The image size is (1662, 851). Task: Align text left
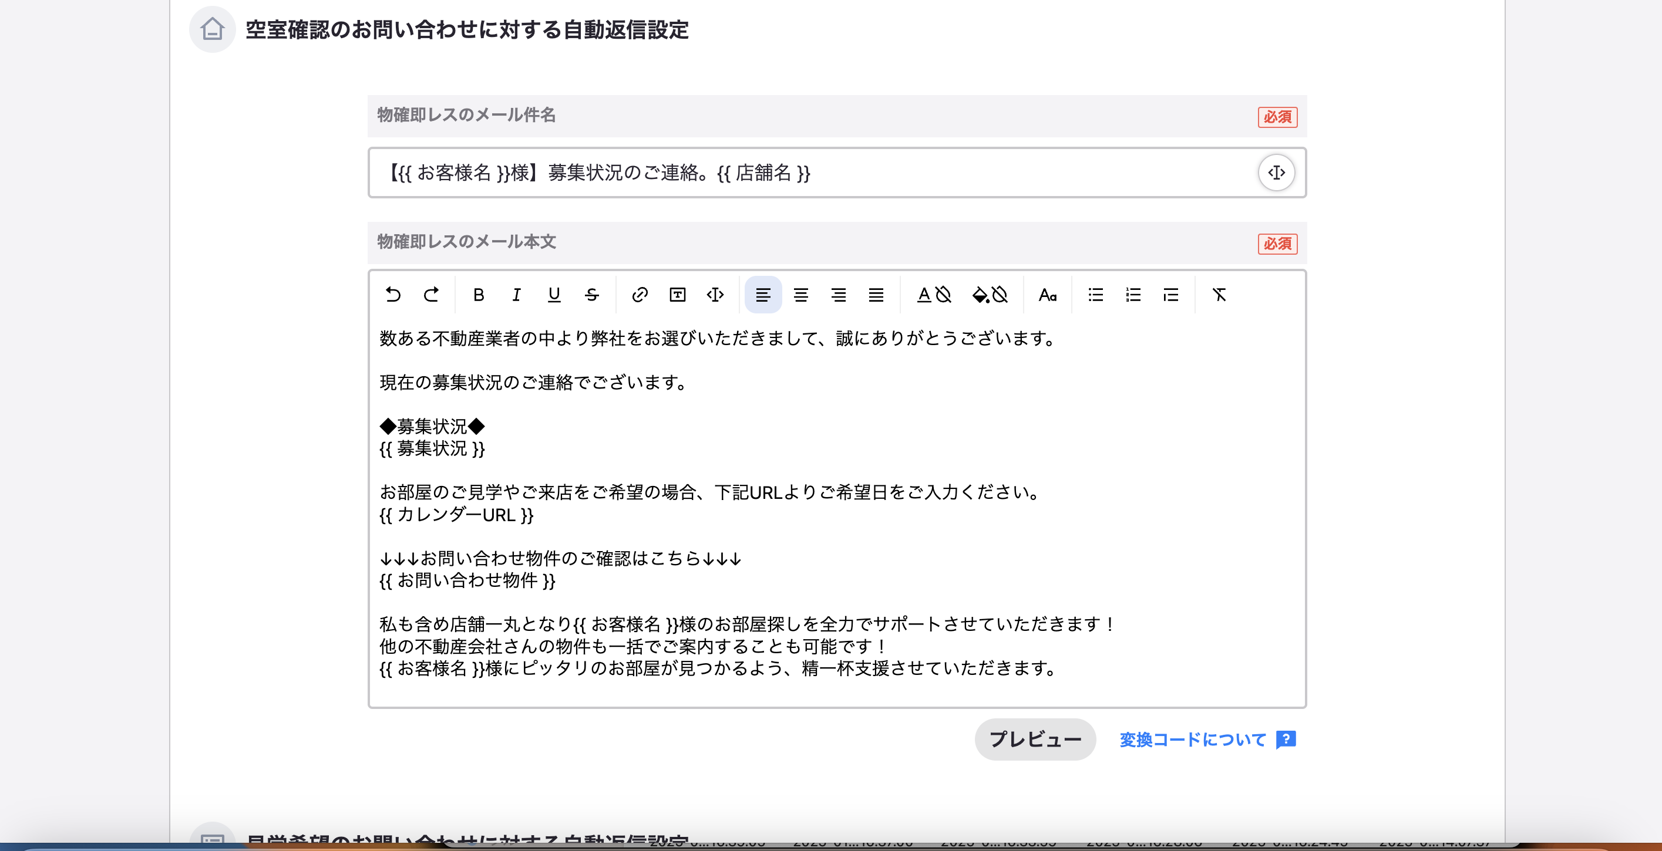[763, 295]
